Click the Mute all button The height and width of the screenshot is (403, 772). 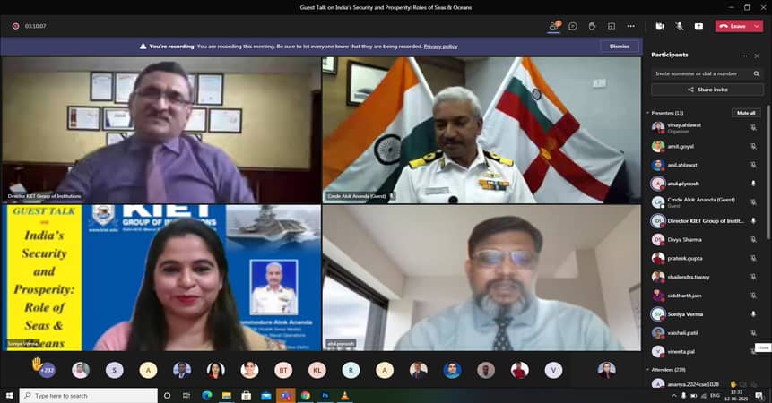745,113
